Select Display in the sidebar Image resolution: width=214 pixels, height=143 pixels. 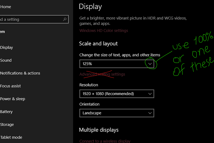(x=7, y=48)
